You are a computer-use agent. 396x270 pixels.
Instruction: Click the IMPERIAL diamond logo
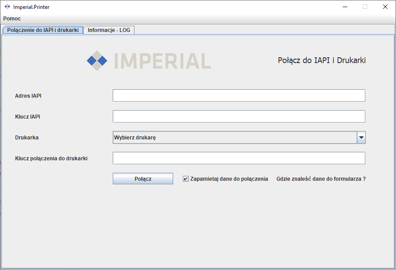97,61
